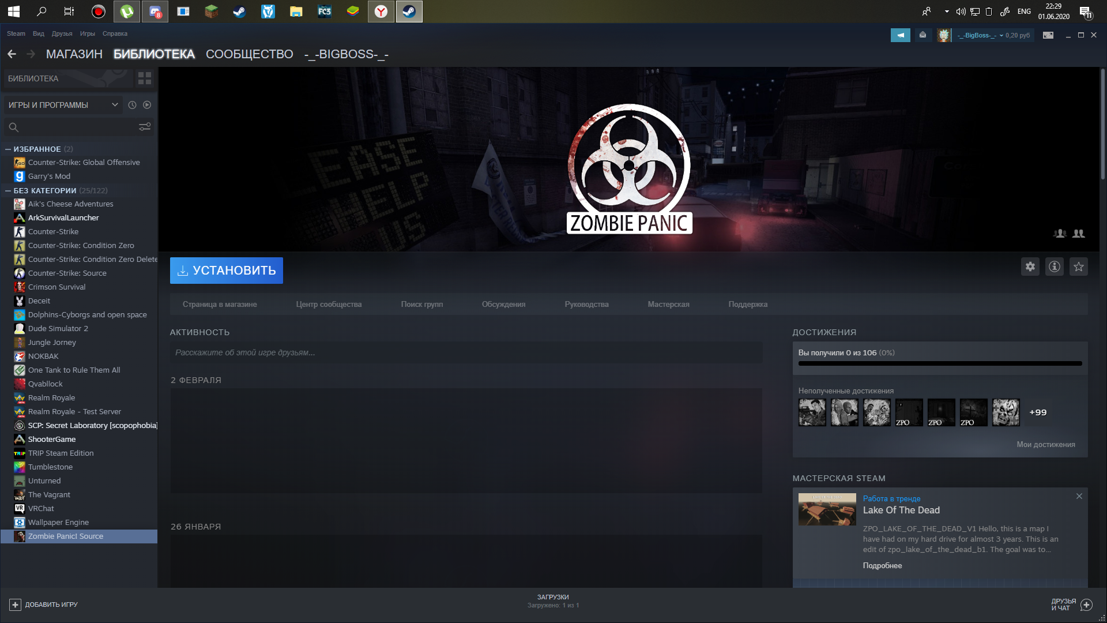Switch to the СООБЩЕСТВО tab

click(250, 54)
